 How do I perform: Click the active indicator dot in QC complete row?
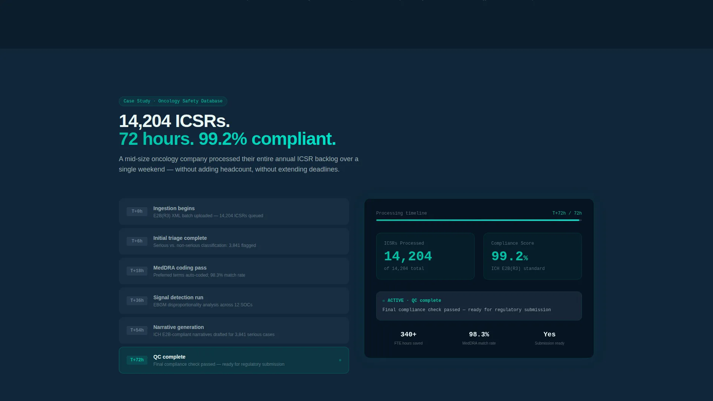340,360
